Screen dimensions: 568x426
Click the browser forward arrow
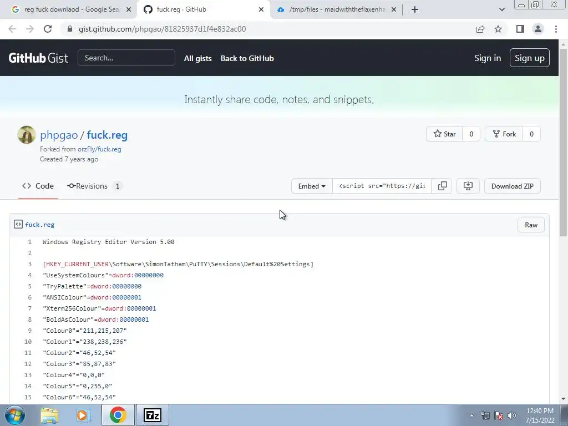point(30,29)
